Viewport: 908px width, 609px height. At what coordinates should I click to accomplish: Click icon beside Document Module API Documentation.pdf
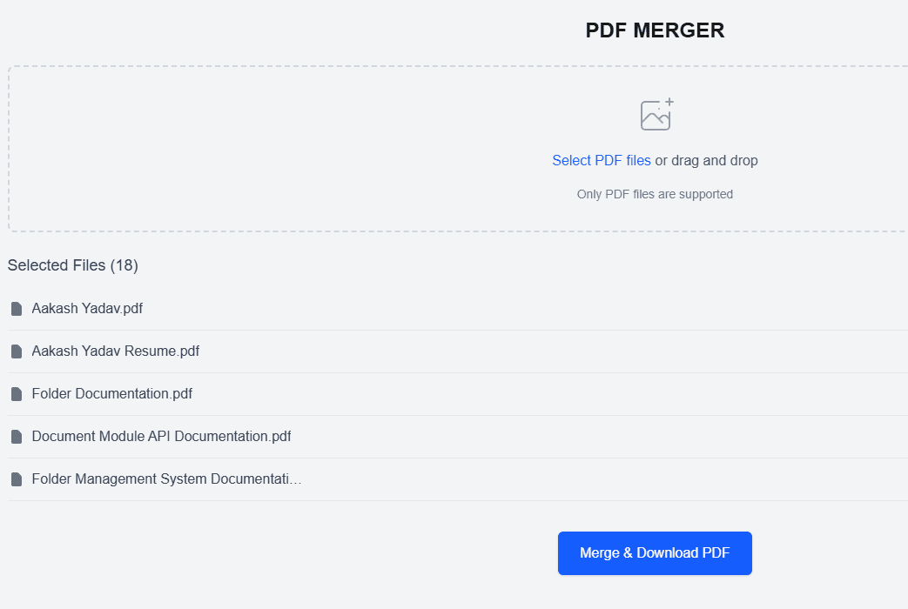pyautogui.click(x=17, y=437)
